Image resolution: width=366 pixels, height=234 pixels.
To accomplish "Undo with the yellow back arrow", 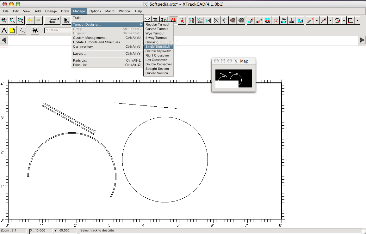I will [30, 21].
